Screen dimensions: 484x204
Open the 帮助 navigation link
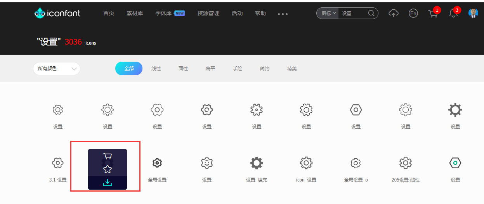click(x=260, y=13)
